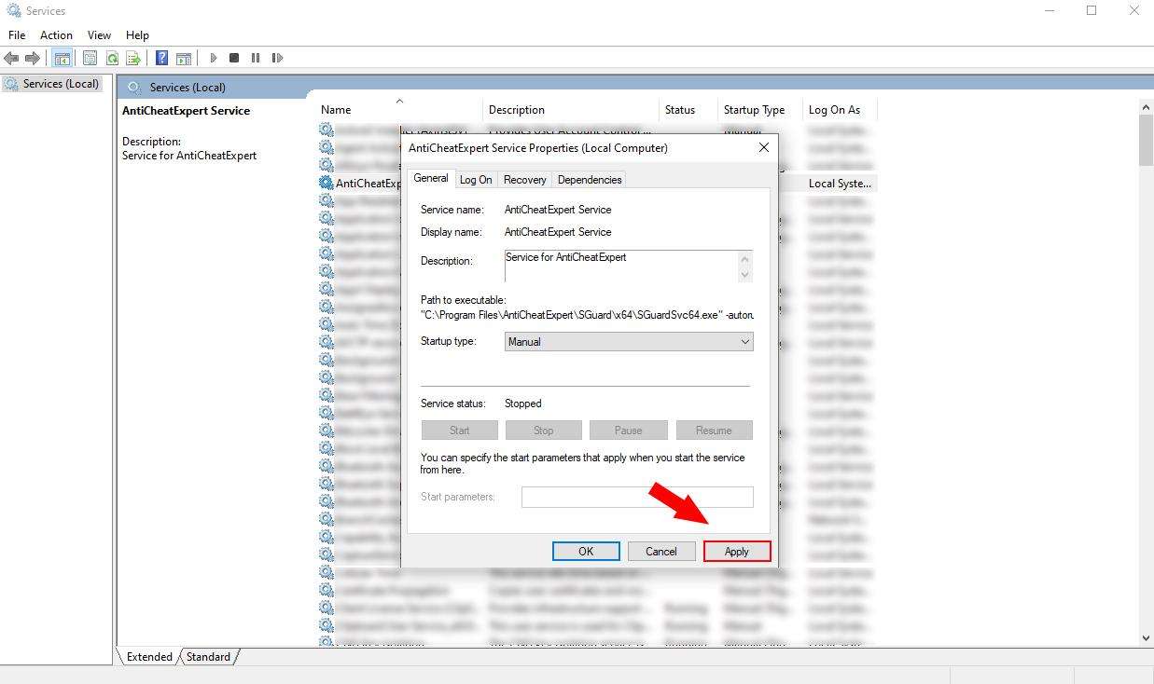Screen dimensions: 1154x684
Task: Click the Stop Service square icon
Action: click(234, 58)
